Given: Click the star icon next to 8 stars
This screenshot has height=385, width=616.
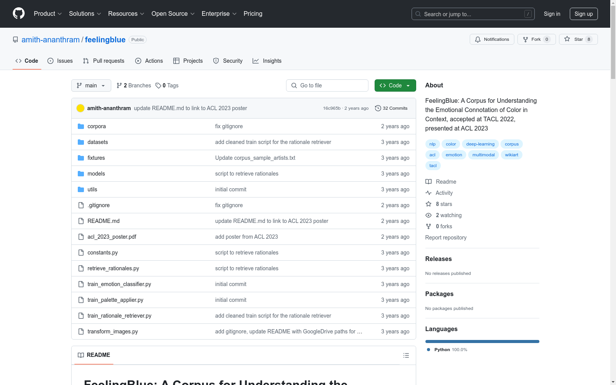Looking at the screenshot, I should coord(429,204).
